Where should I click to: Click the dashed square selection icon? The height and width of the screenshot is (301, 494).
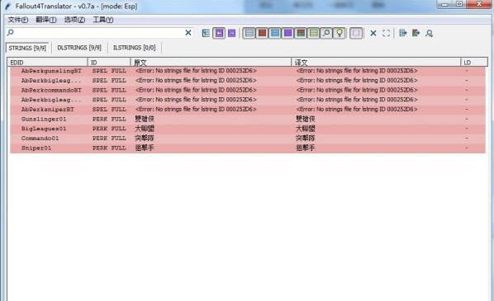click(x=387, y=33)
